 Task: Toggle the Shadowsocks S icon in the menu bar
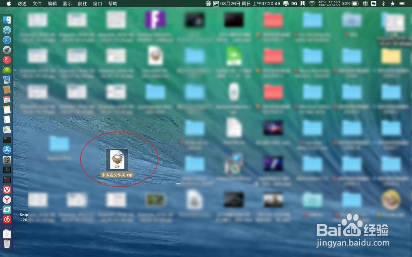(x=373, y=4)
